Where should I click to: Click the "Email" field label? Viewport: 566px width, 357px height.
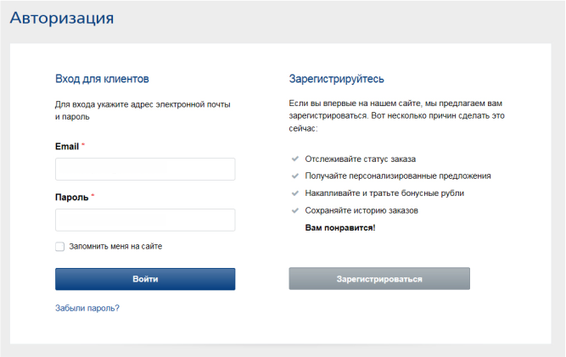click(67, 147)
